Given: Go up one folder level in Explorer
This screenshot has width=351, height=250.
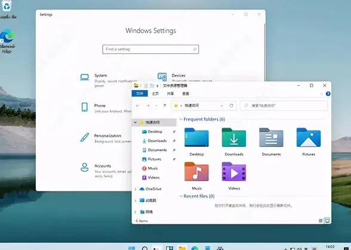Looking at the screenshot, I should pos(165,106).
